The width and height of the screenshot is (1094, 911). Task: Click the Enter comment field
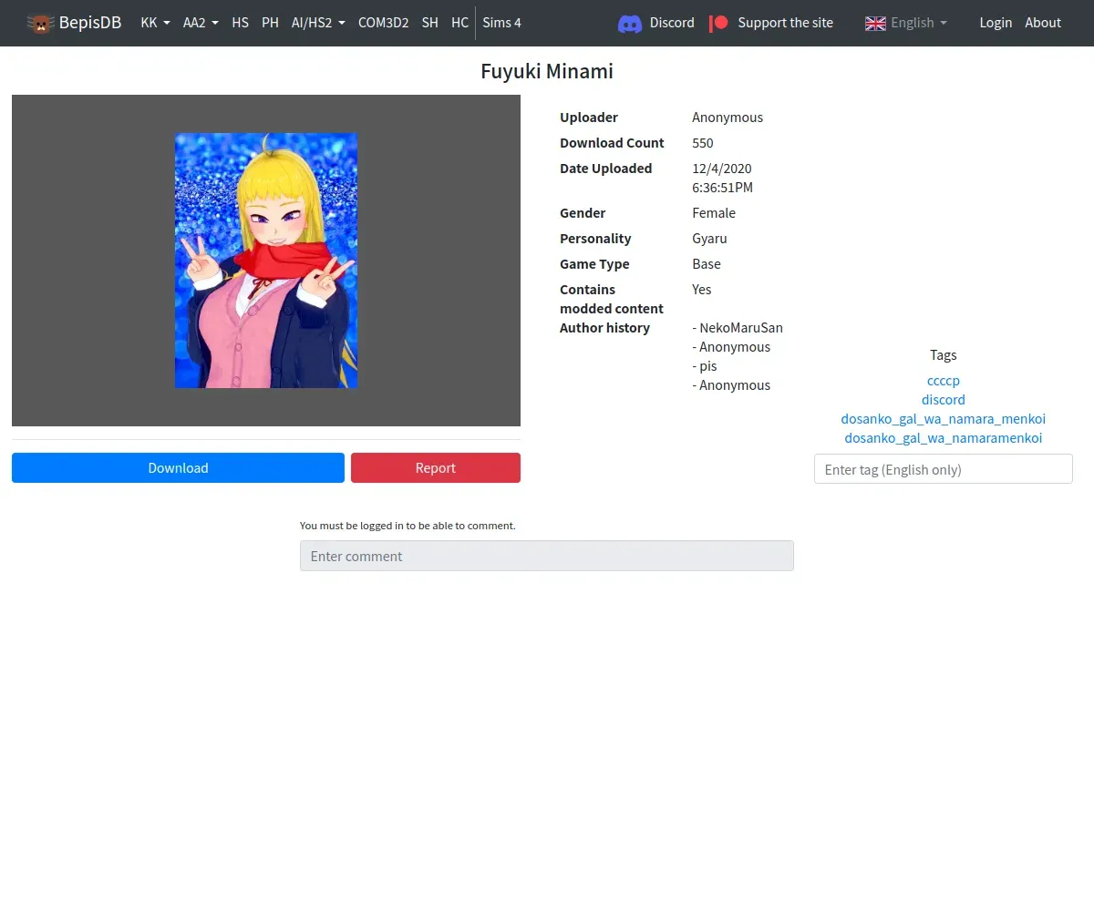point(547,556)
